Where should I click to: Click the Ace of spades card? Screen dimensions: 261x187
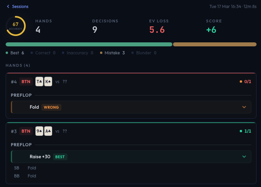[x=48, y=131]
